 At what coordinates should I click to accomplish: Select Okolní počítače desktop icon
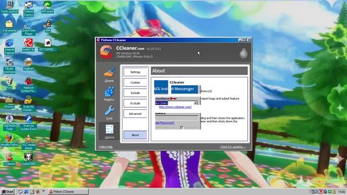(x=9, y=66)
